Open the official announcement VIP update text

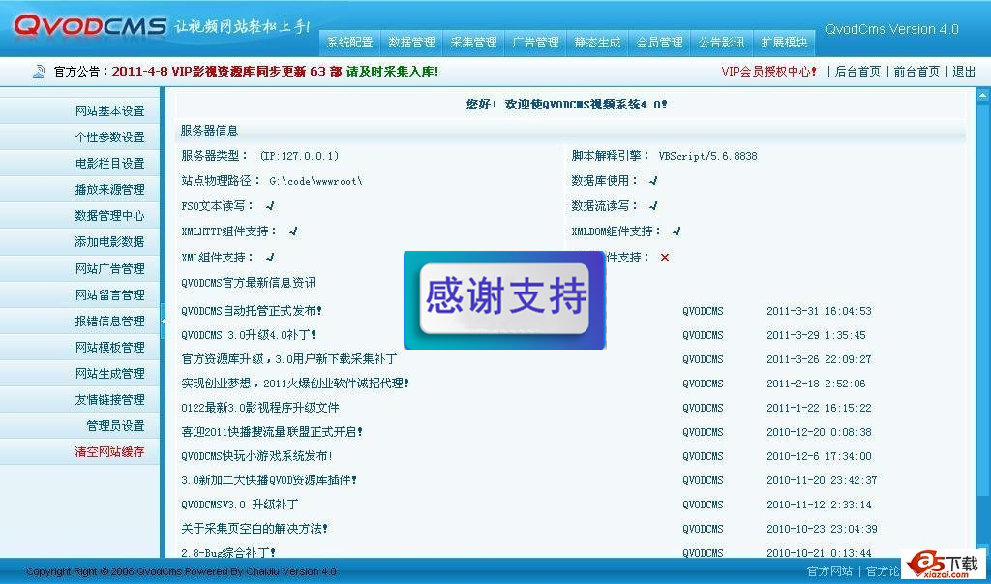pyautogui.click(x=275, y=72)
